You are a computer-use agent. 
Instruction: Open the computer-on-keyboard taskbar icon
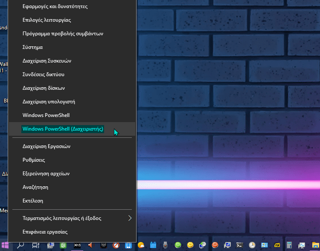(51, 245)
